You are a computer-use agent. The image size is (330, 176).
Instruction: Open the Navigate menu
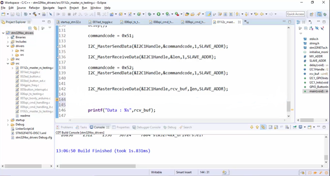49,8
